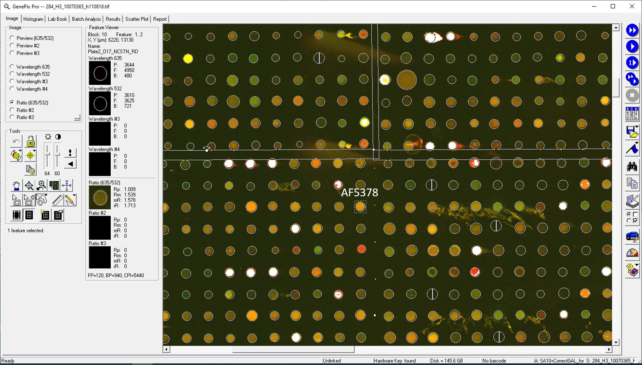
Task: Select the Wavelength 635 radio button
Action: tap(12, 67)
